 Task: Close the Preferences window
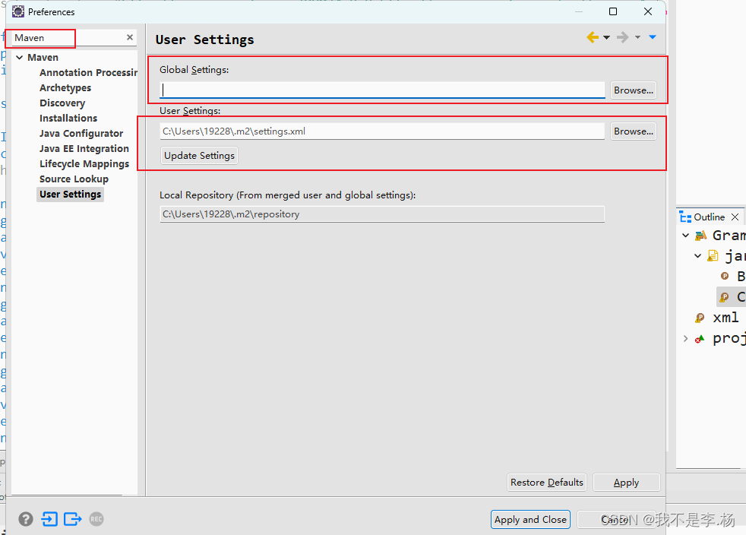point(647,11)
